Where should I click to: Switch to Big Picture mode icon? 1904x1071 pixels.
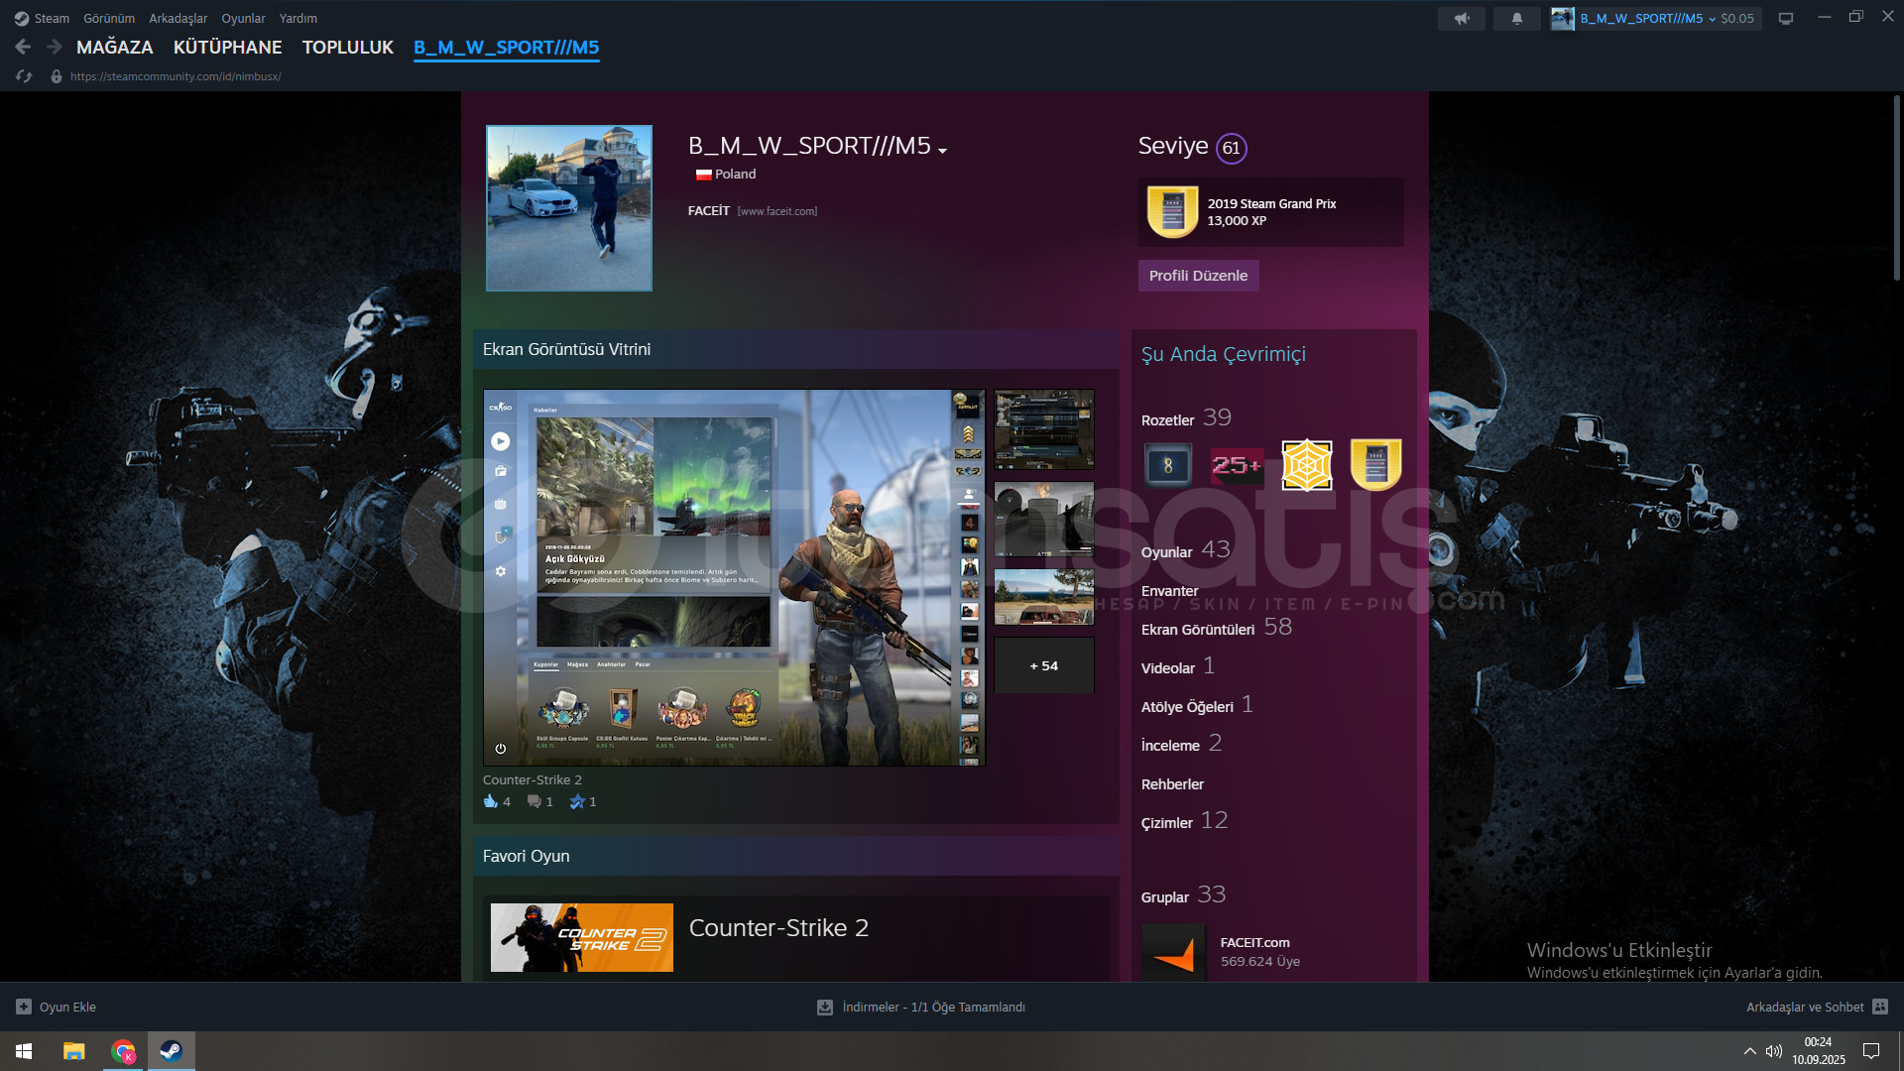point(1786,18)
